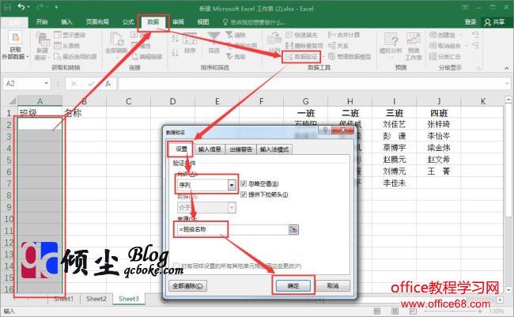Switch to Formulas (公式) ribbon tab
The width and height of the screenshot is (514, 317).
pos(128,22)
